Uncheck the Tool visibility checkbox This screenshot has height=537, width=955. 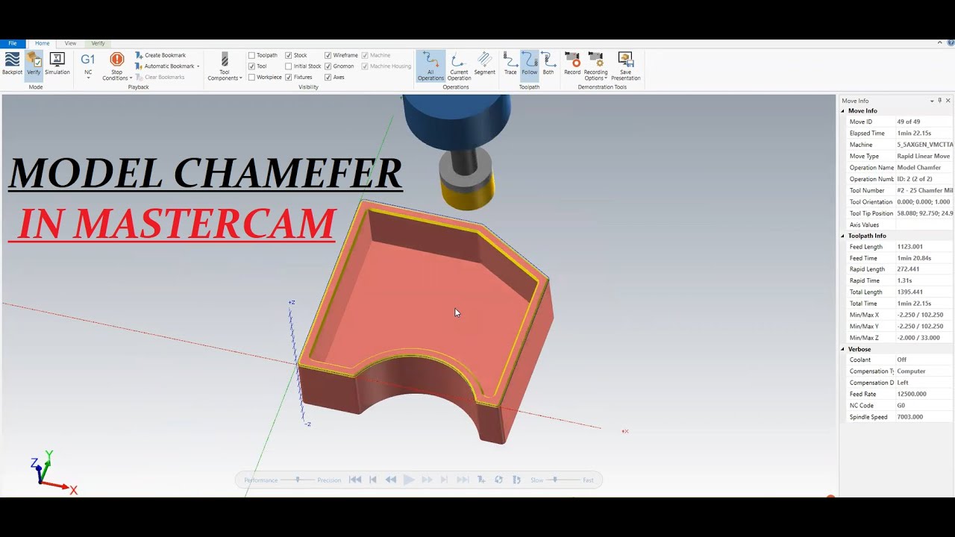[x=251, y=66]
